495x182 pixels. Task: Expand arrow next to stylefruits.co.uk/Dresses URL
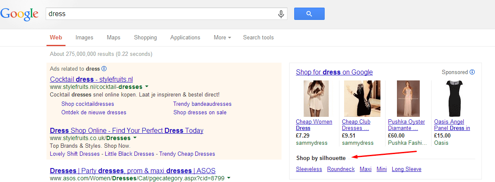pyautogui.click(x=135, y=138)
